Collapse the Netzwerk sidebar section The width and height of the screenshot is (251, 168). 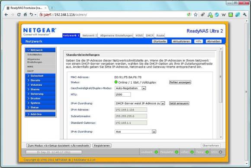pyautogui.click(x=40, y=50)
